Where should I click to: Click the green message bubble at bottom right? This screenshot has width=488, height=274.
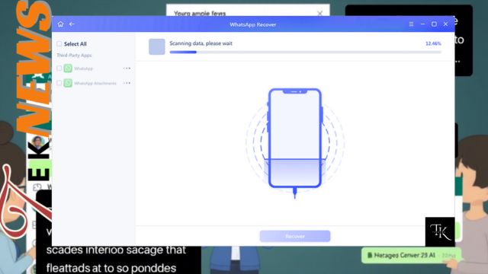click(x=411, y=256)
